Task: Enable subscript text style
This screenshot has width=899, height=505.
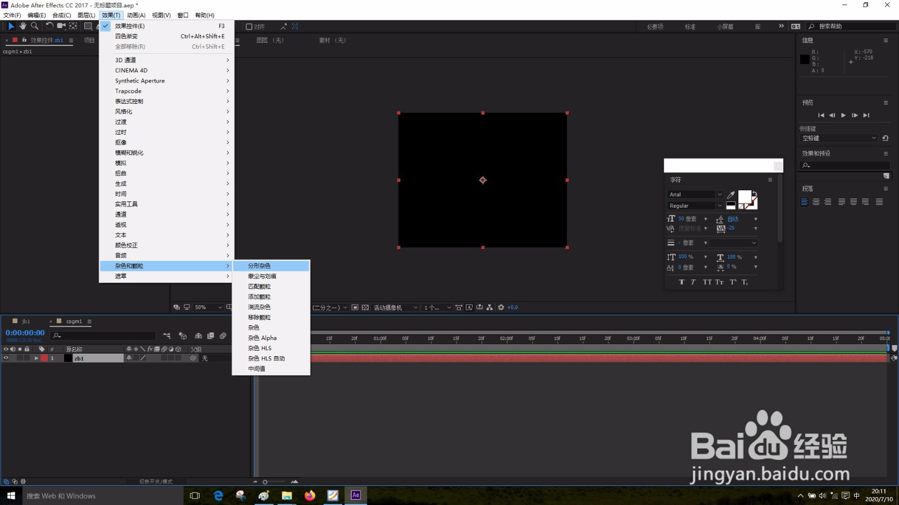Action: tap(744, 282)
